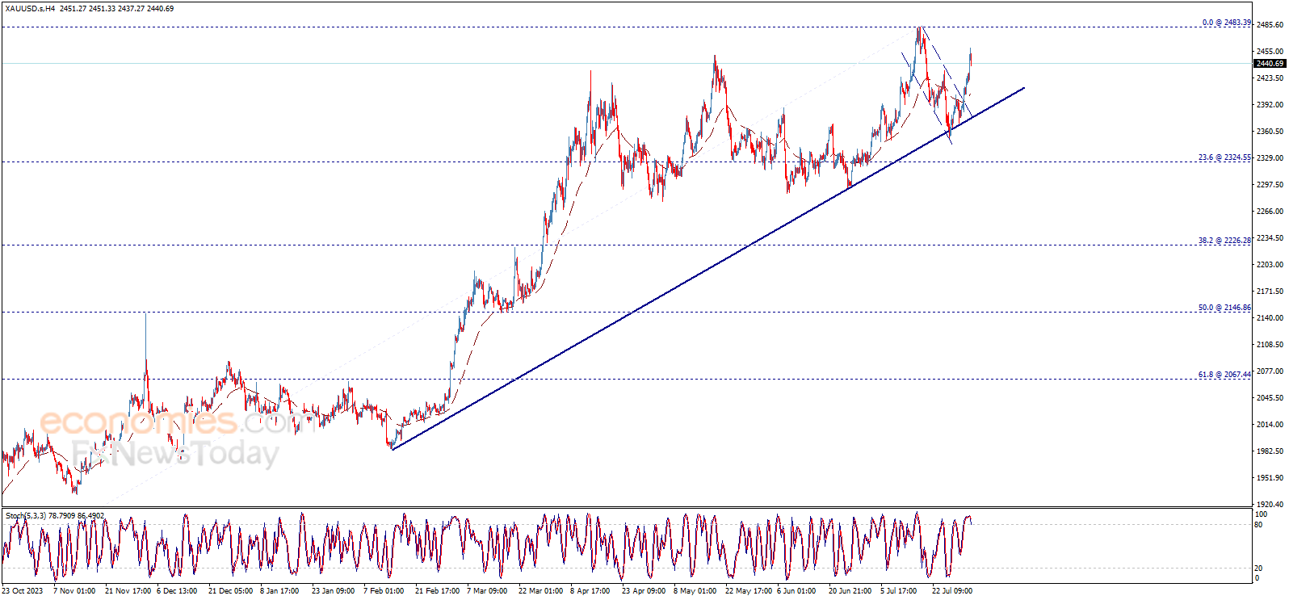Click the "20 Jun 21:00" date label

click(x=850, y=591)
